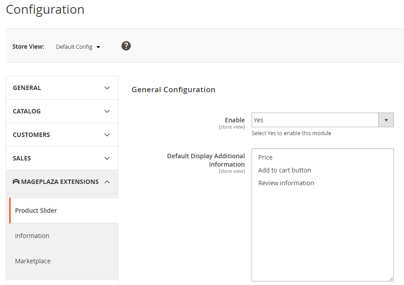Collapse the MAGEPLAZA EXTENSIONS section chevron
The image size is (404, 285).
pos(107,182)
